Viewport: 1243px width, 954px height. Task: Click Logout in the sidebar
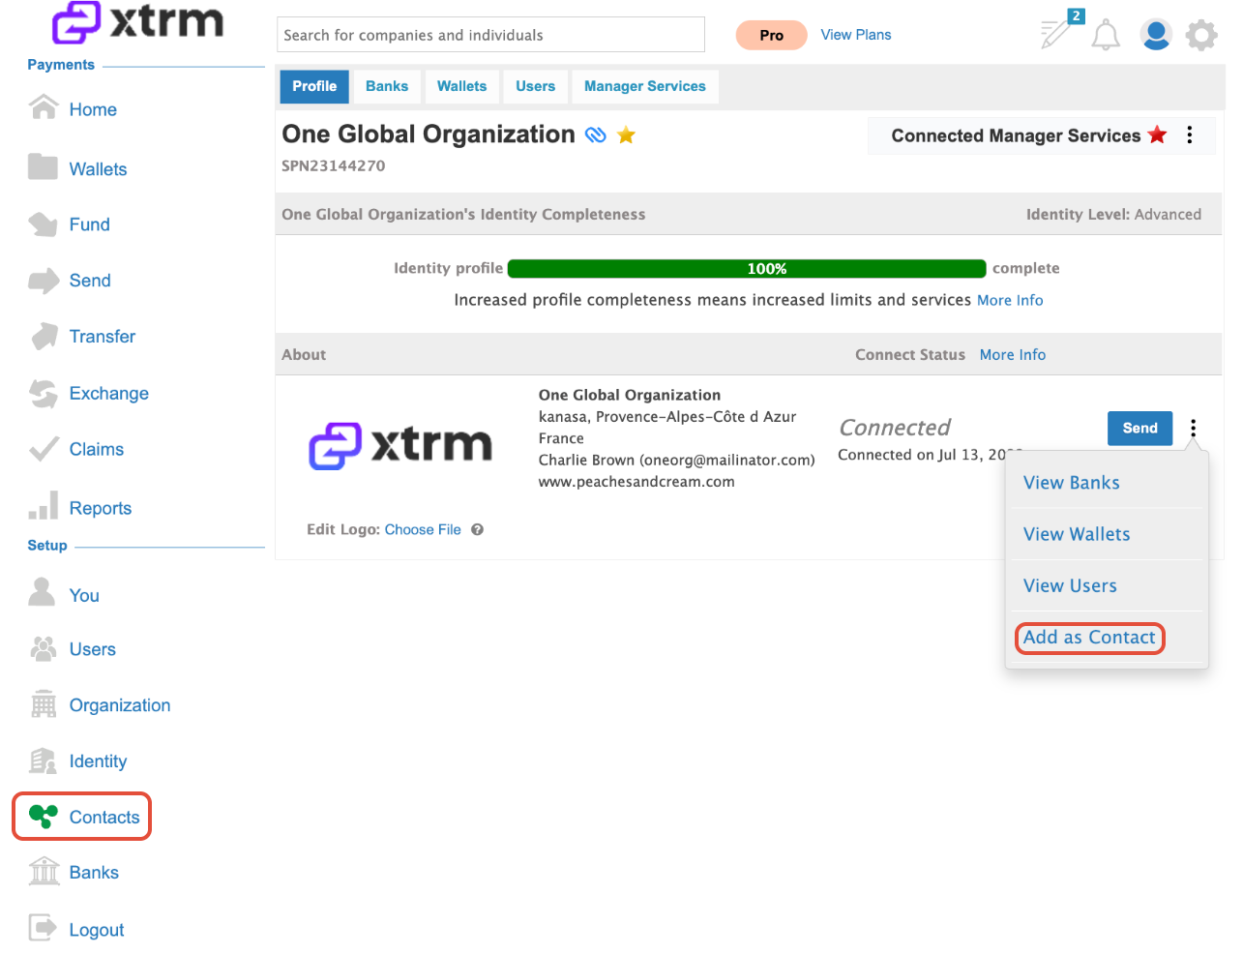tap(97, 930)
